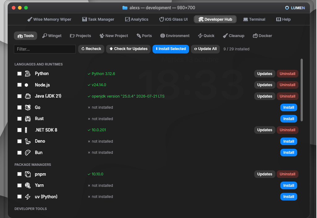The image size is (317, 218).
Task: Click the Node.js hexagon icon
Action: pyautogui.click(x=26, y=85)
